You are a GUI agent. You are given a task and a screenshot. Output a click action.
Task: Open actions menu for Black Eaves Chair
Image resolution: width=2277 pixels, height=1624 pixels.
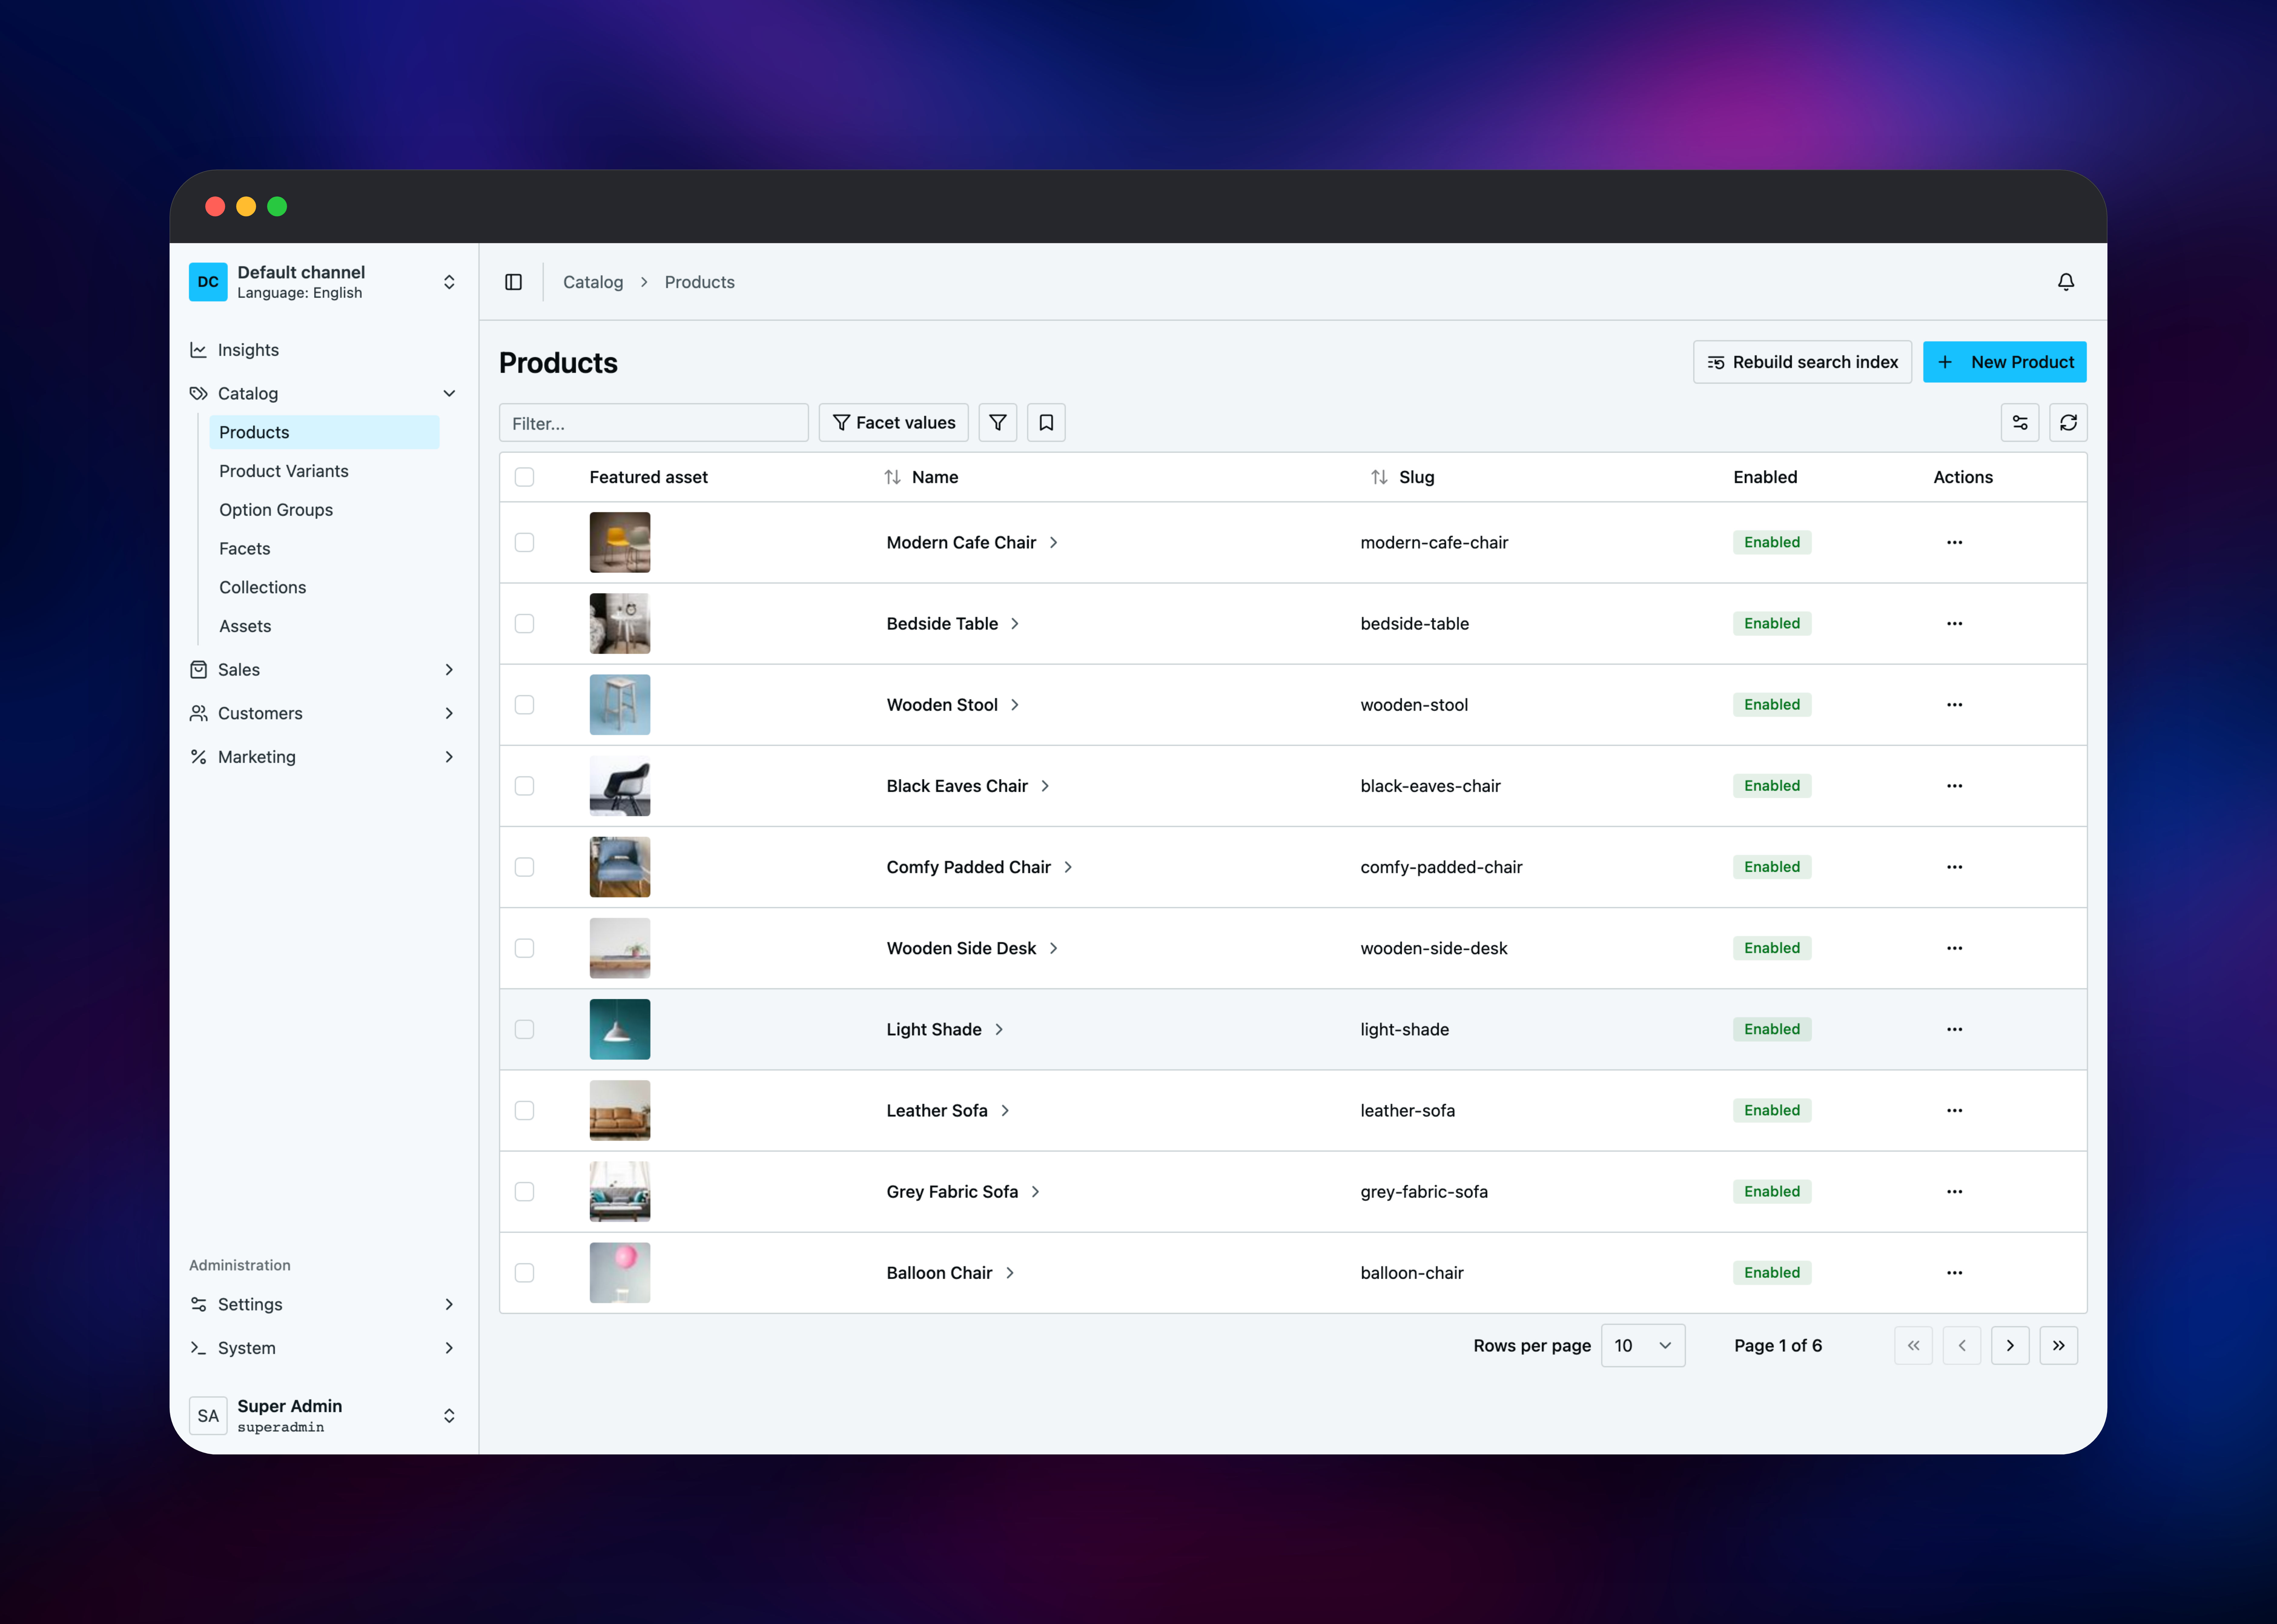tap(1954, 786)
